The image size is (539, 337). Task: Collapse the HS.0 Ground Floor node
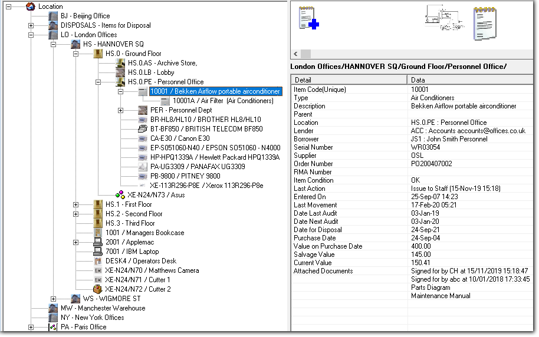click(75, 54)
